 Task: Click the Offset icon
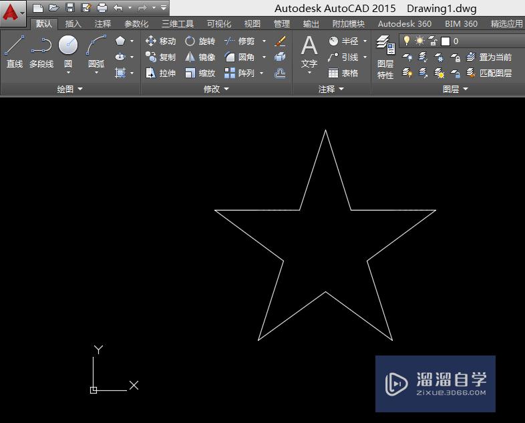(x=280, y=73)
